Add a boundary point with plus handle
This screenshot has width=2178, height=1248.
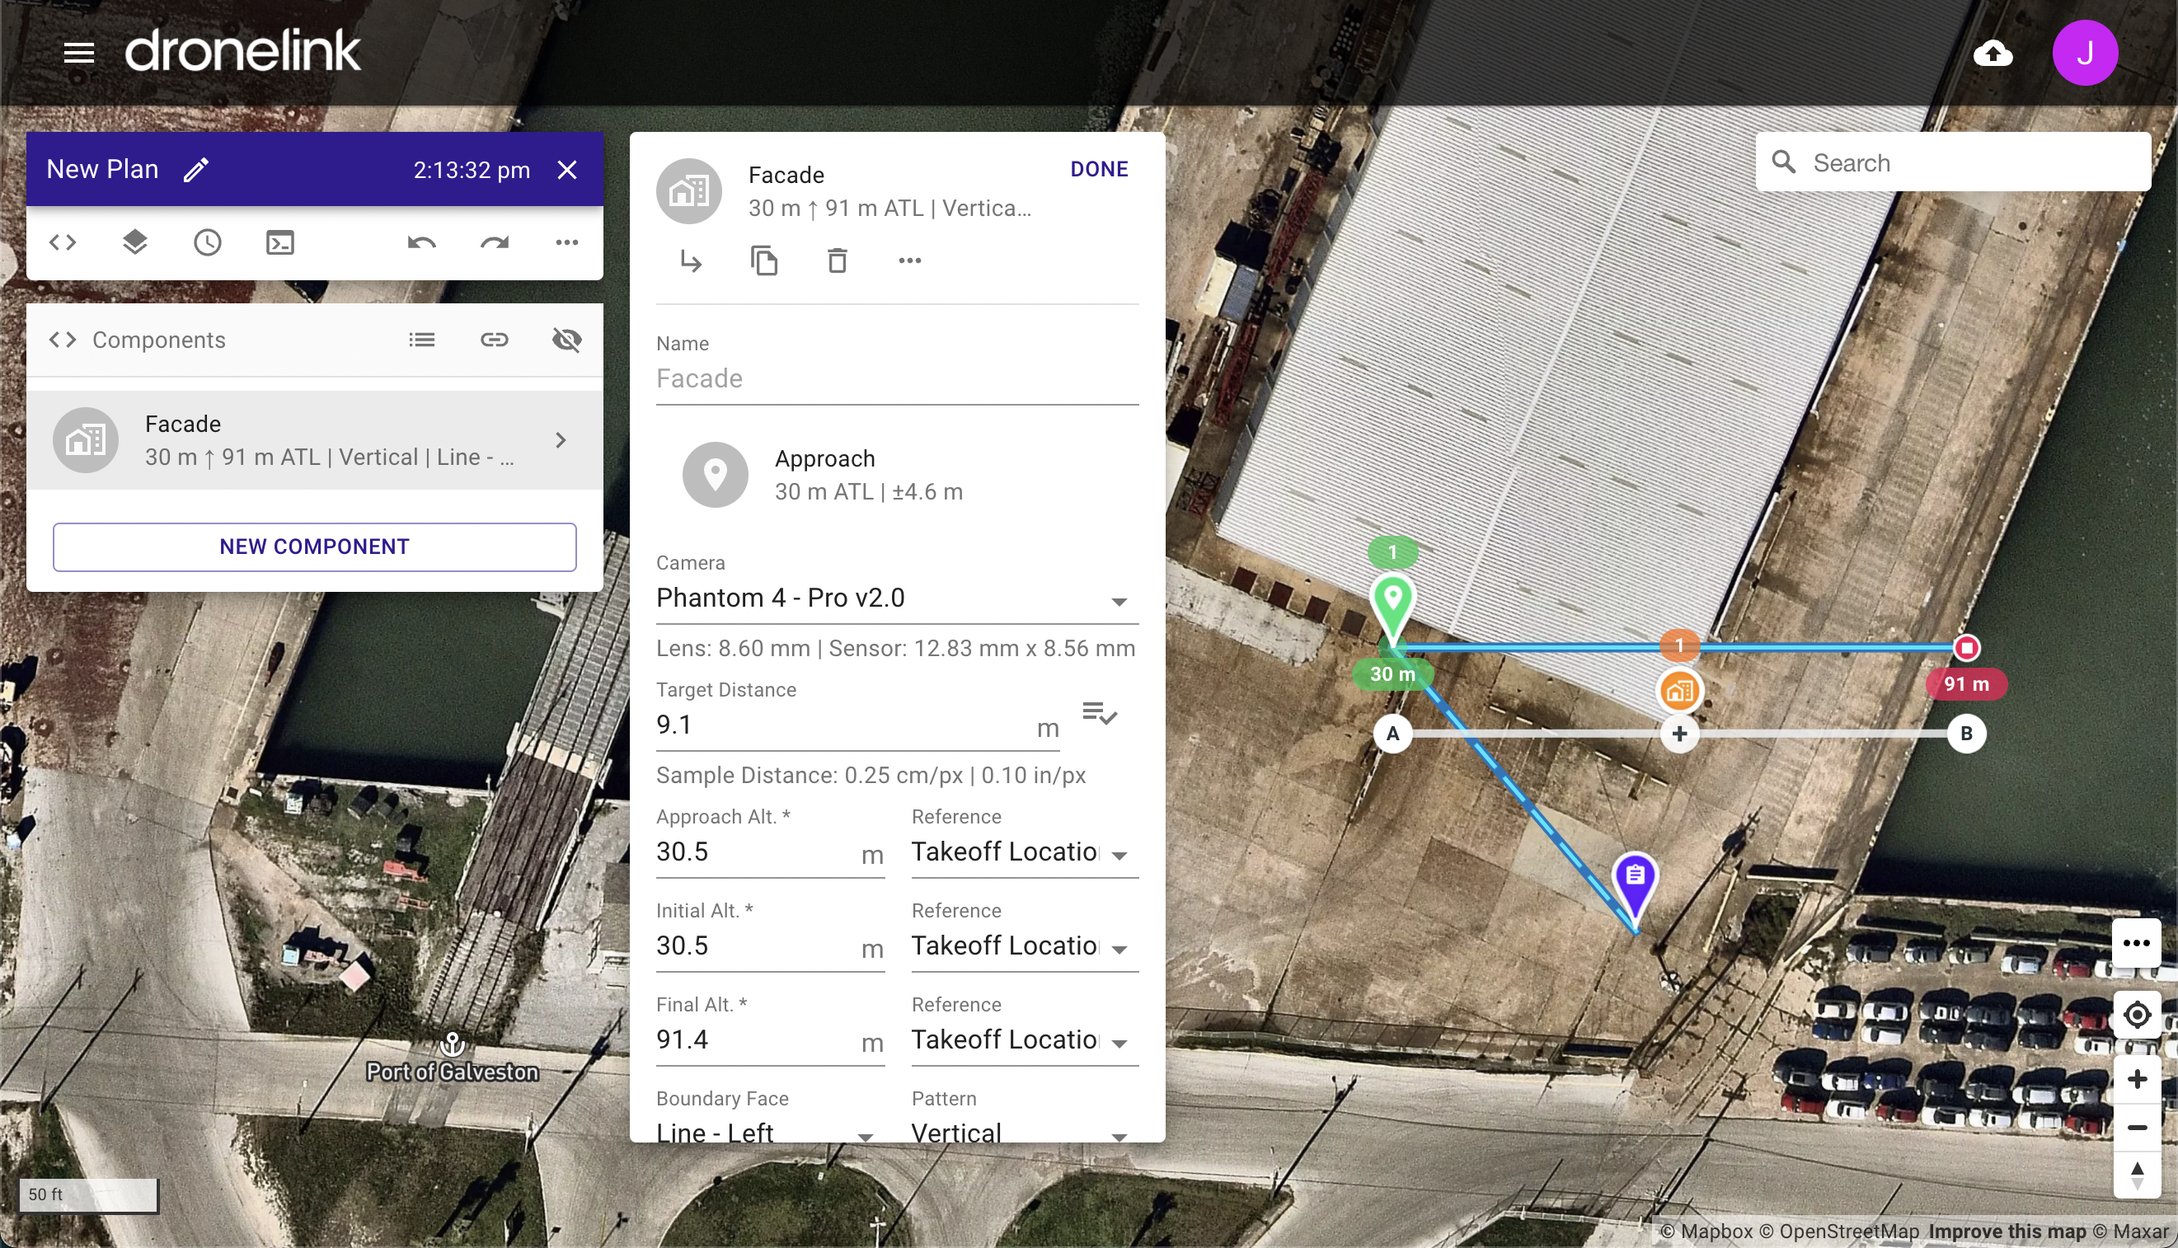pos(1679,734)
